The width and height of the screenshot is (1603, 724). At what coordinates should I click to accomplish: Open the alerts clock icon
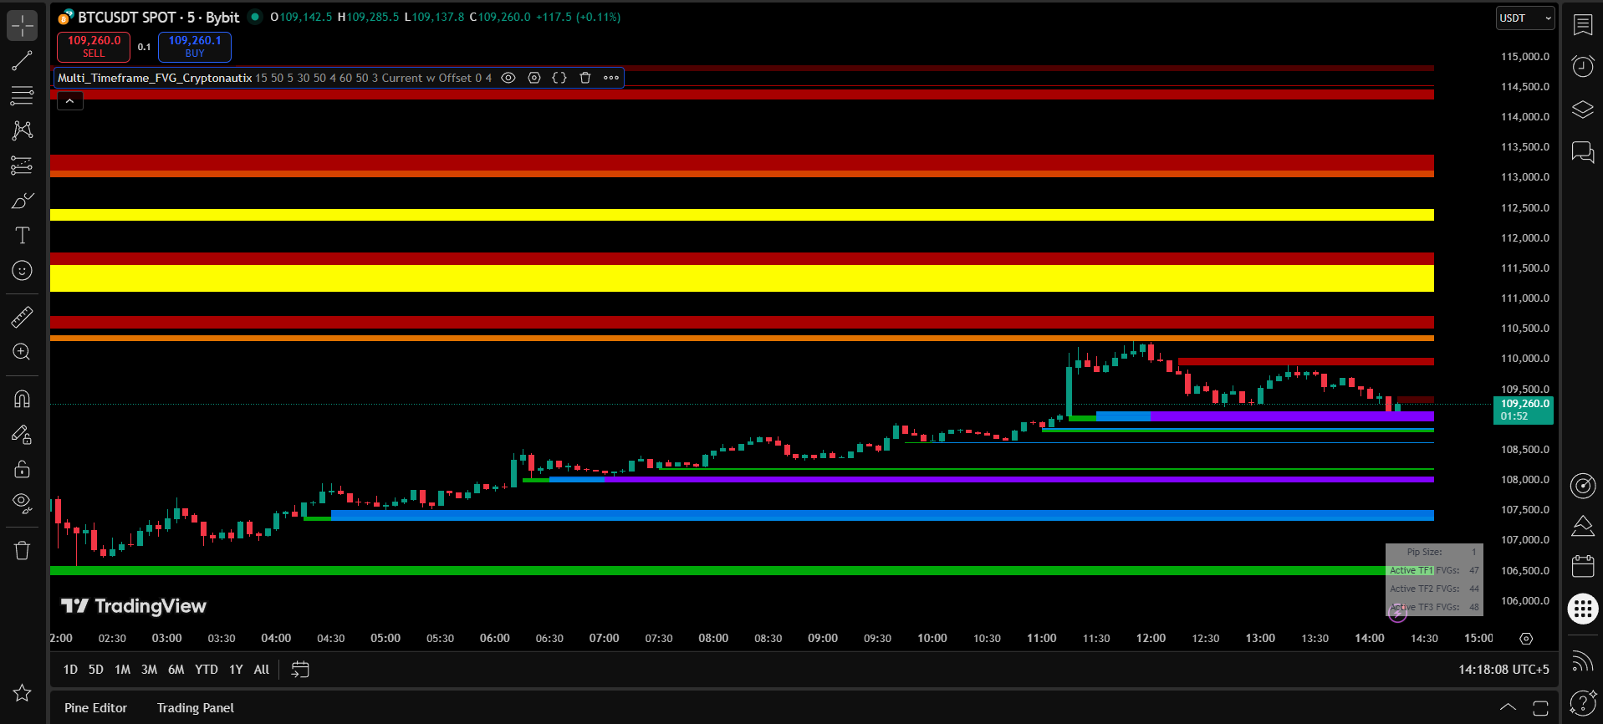click(1582, 67)
